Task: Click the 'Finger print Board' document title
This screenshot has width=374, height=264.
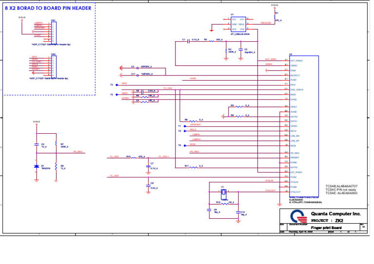Action: 326,228
